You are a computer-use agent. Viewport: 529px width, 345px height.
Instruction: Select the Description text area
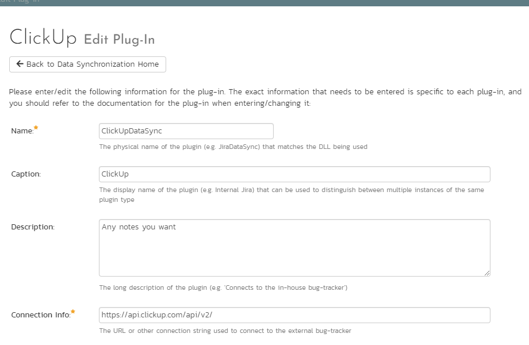[x=294, y=247]
